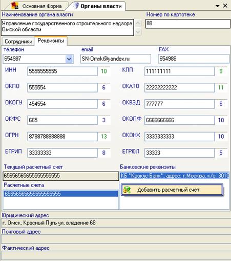Click the ИНН length counter 10

click(104, 71)
